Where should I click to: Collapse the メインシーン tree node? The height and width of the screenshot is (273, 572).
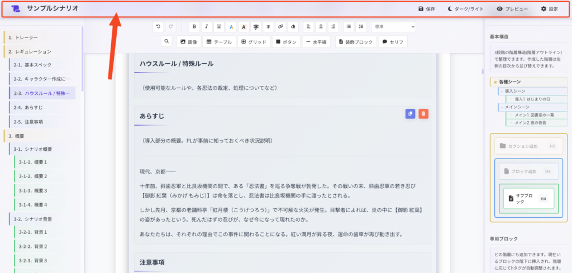click(501, 107)
